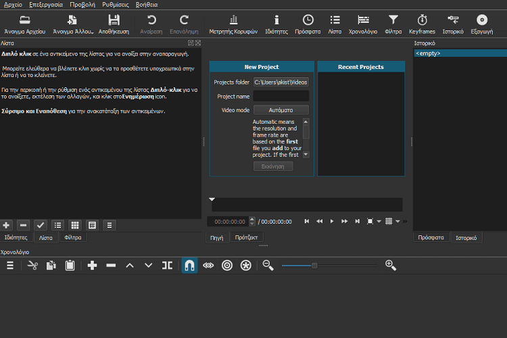Click the timeline zoom slider handle
This screenshot has width=507, height=338.
pyautogui.click(x=314, y=266)
